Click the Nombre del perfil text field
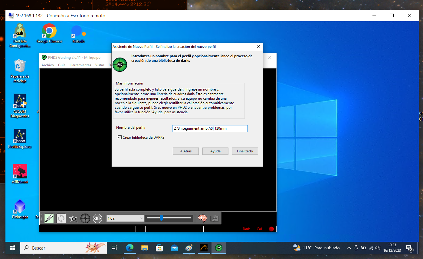 [210, 128]
